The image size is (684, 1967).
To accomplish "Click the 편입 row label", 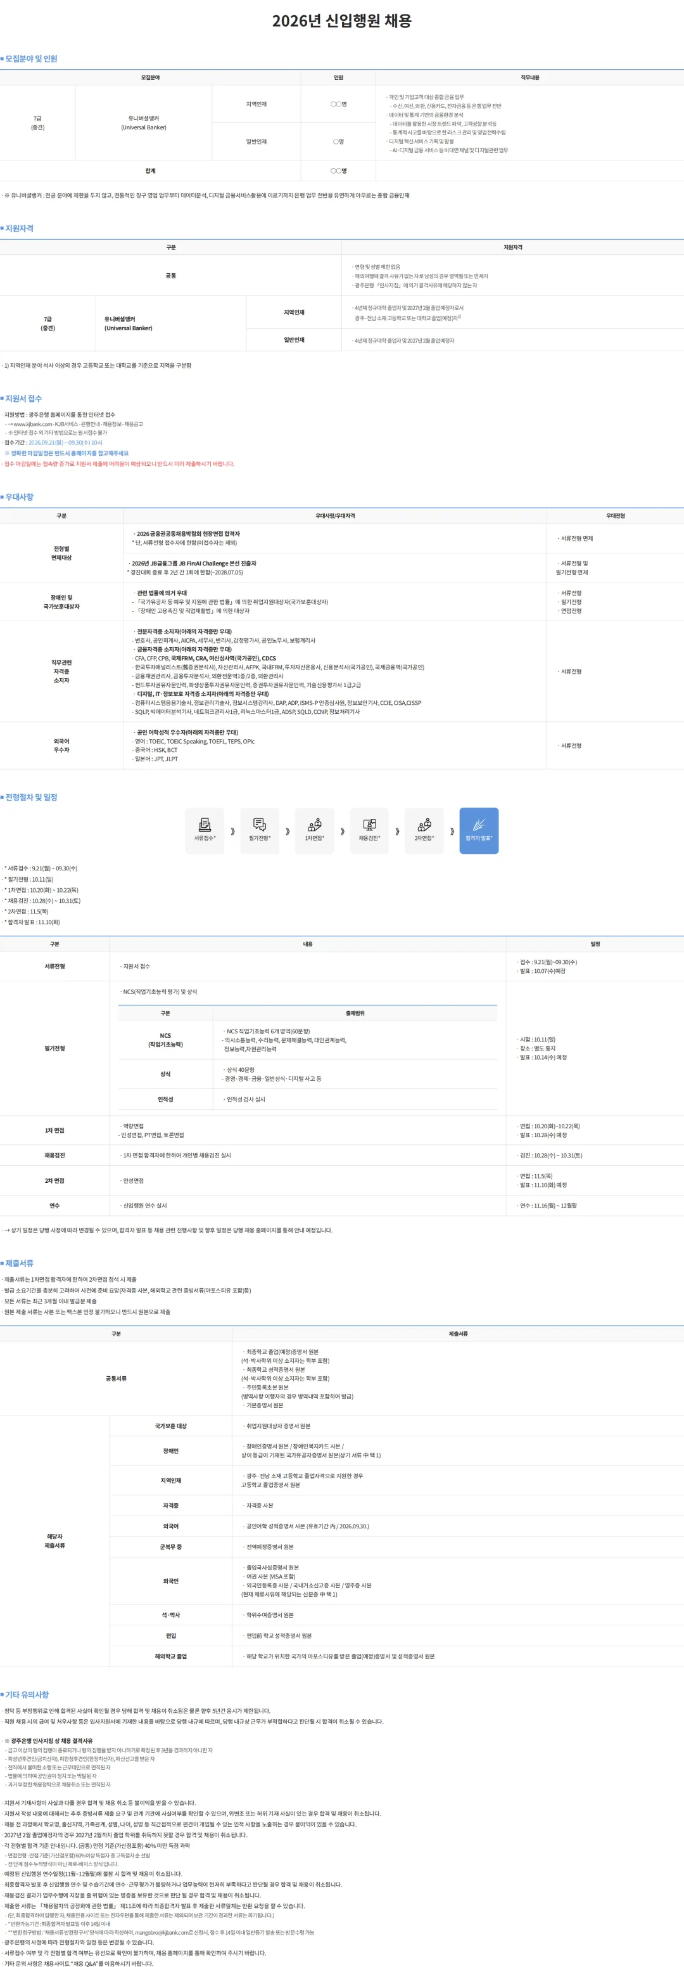I will [x=171, y=1635].
